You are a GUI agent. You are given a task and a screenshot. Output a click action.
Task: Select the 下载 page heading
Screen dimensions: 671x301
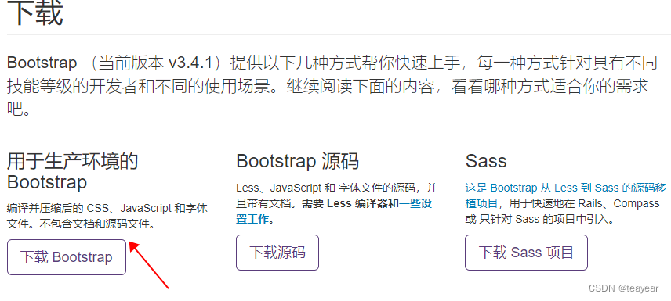pos(35,13)
